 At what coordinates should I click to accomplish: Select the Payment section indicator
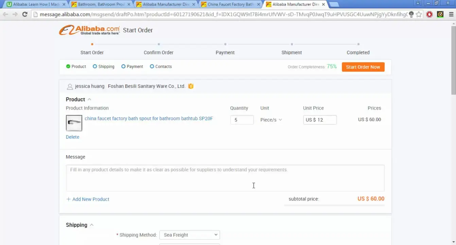pyautogui.click(x=132, y=66)
